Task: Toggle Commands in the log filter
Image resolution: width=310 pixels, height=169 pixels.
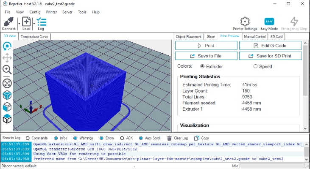Action: click(28, 138)
